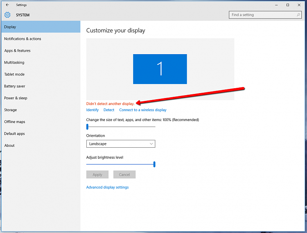This screenshot has width=307, height=233.
Task: Go to the Multitasking section
Action: pos(41,62)
